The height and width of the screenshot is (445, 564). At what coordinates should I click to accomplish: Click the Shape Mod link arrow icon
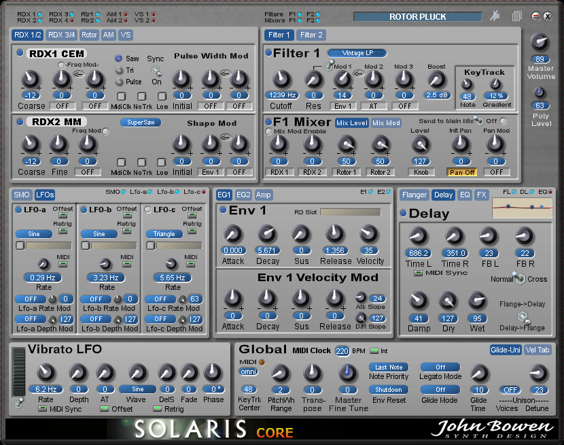coord(225,137)
